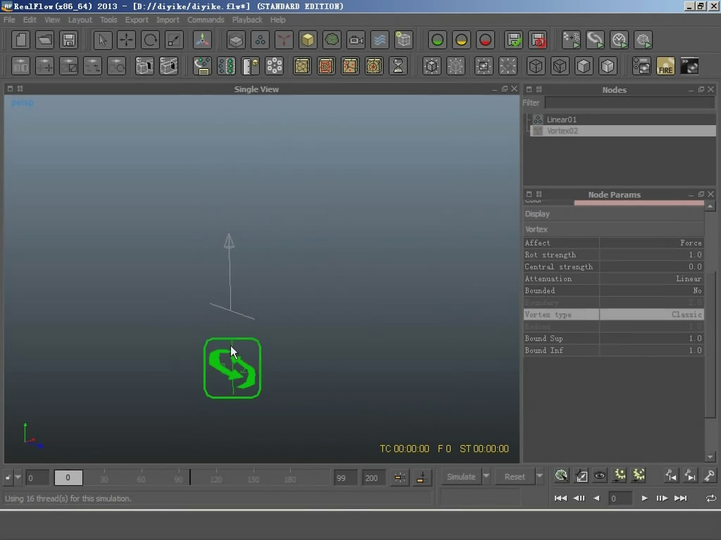The image size is (721, 540).
Task: Click the Reset button
Action: (x=515, y=477)
